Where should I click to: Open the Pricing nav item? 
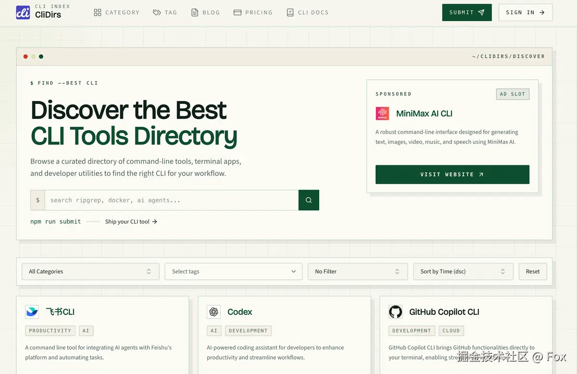coord(253,12)
